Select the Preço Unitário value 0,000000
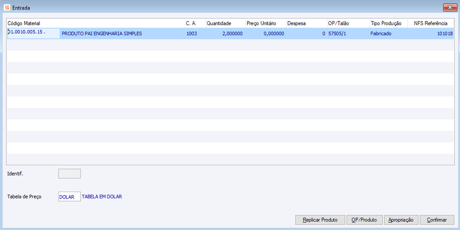The height and width of the screenshot is (230, 460). pyautogui.click(x=274, y=34)
